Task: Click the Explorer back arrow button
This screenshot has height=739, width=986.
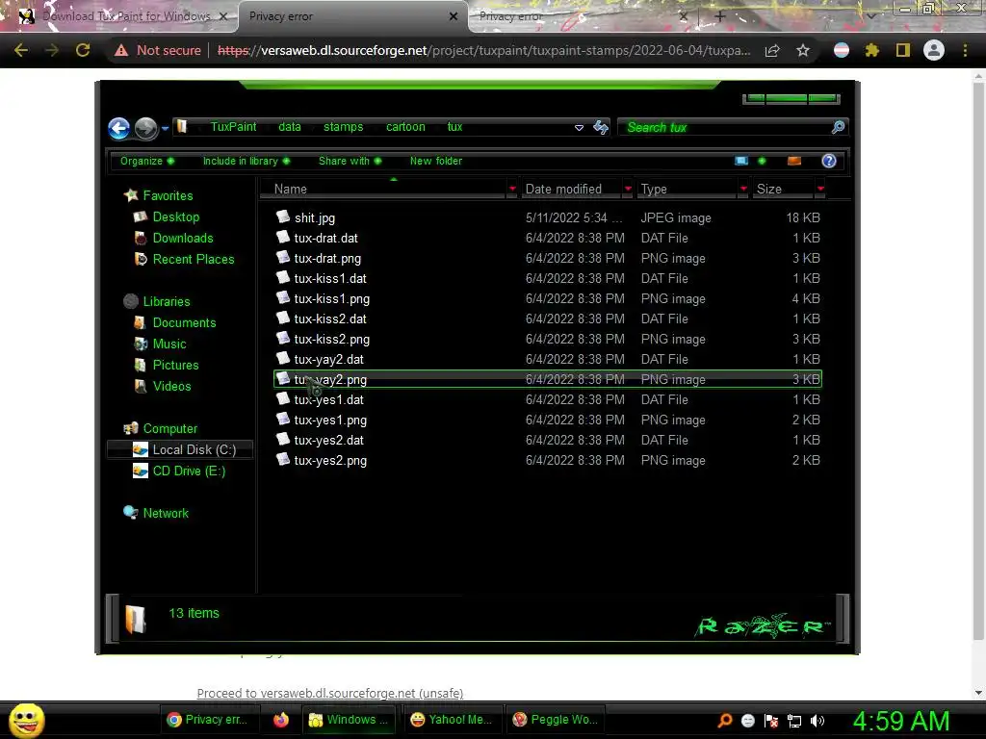Action: point(118,128)
